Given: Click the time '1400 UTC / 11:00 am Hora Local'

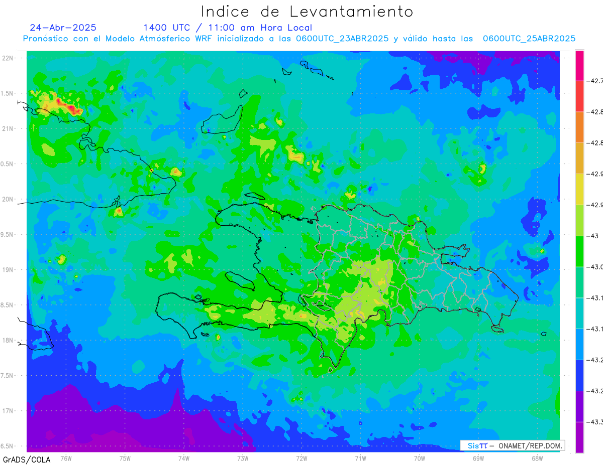Looking at the screenshot, I should pos(228,28).
